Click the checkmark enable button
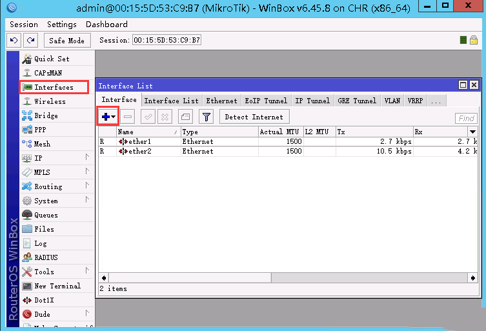Image resolution: width=486 pixels, height=331 pixels. click(148, 117)
